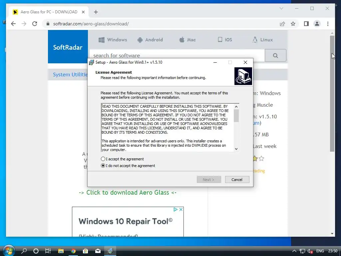
Task: Open Chrome three-dot menu
Action: pyautogui.click(x=328, y=24)
